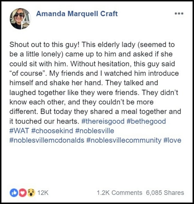
Task: Click the #noblesvillemcdonalds hashtag
Action: [x=47, y=140]
